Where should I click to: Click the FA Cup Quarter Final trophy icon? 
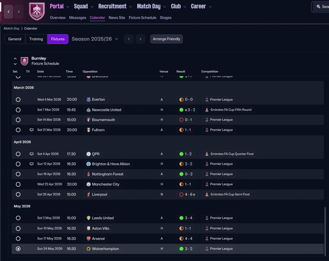(207, 154)
